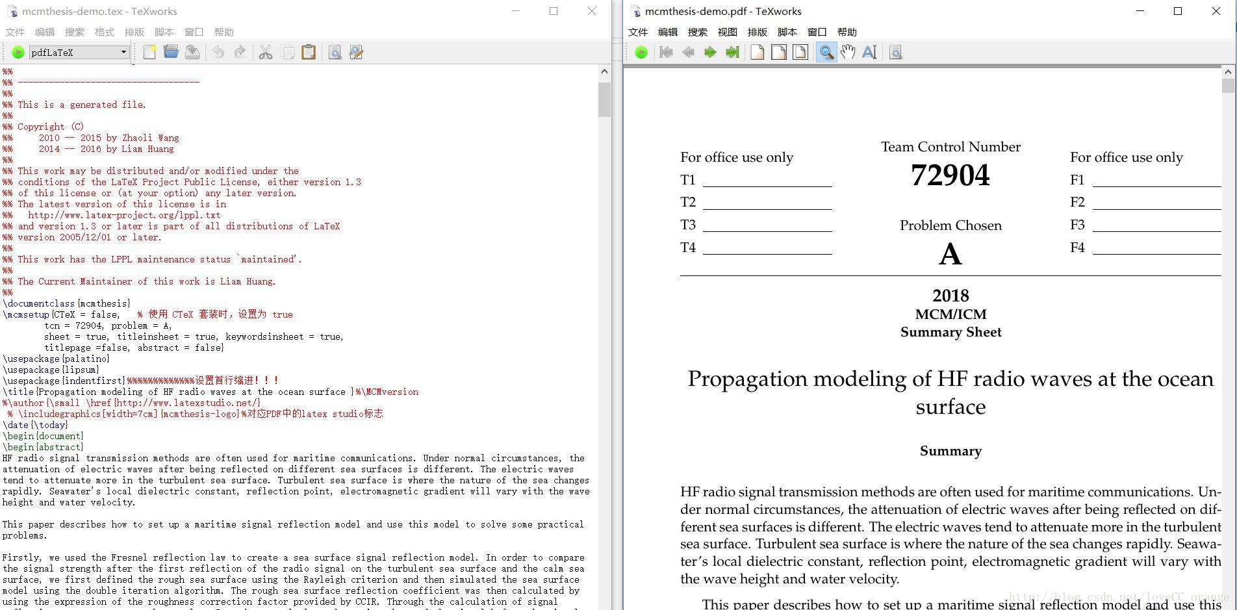Screen dimensions: 1237x610
Task: Save the file using the editor toolbar
Action: [x=192, y=53]
